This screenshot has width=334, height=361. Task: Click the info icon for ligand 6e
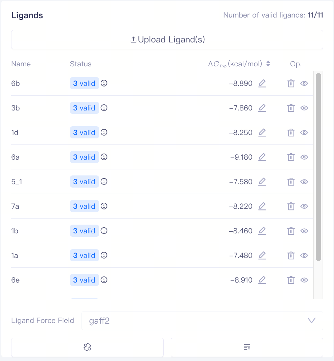(x=104, y=280)
